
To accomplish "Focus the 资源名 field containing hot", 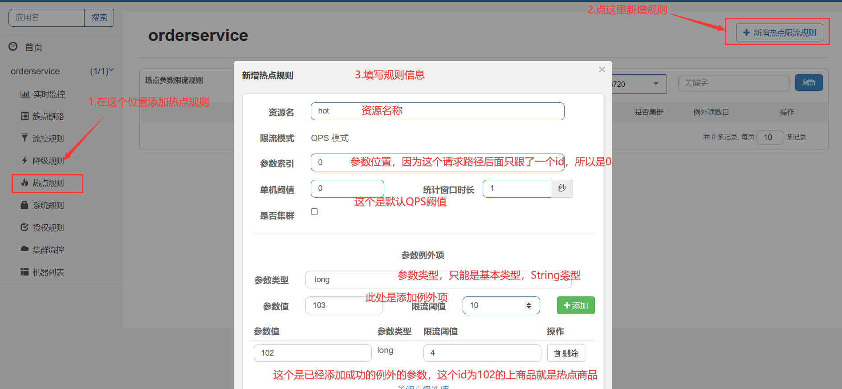I will [x=437, y=111].
